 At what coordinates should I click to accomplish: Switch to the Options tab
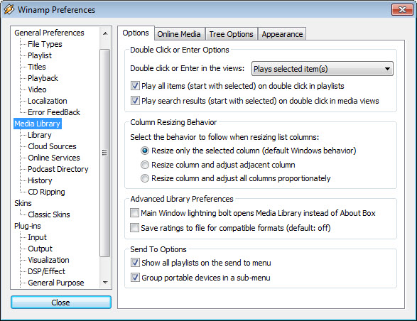136,33
